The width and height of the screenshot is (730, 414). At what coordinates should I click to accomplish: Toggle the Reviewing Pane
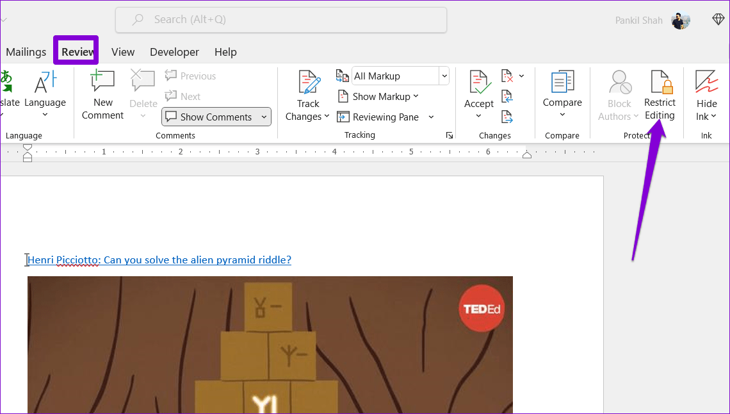tap(378, 117)
